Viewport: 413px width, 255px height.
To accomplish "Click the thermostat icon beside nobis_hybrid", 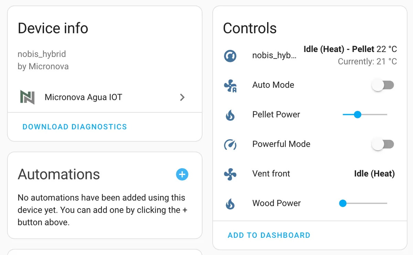I will click(230, 55).
